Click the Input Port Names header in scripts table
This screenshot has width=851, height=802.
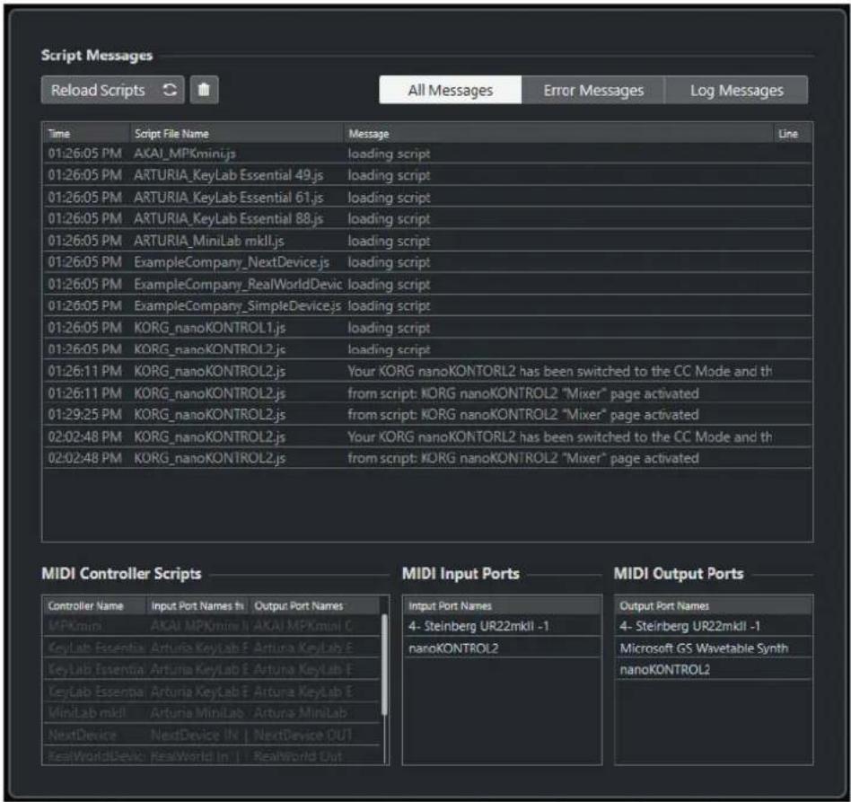(x=197, y=605)
